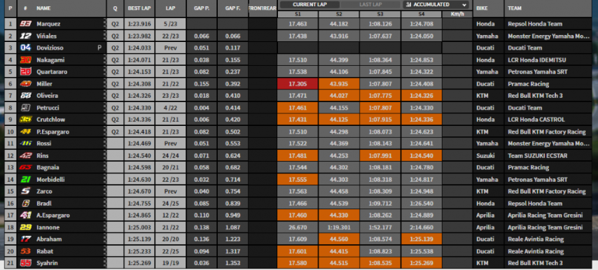Click the S4 sector column header
Screen dimensions: 598x270
pyautogui.click(x=421, y=14)
